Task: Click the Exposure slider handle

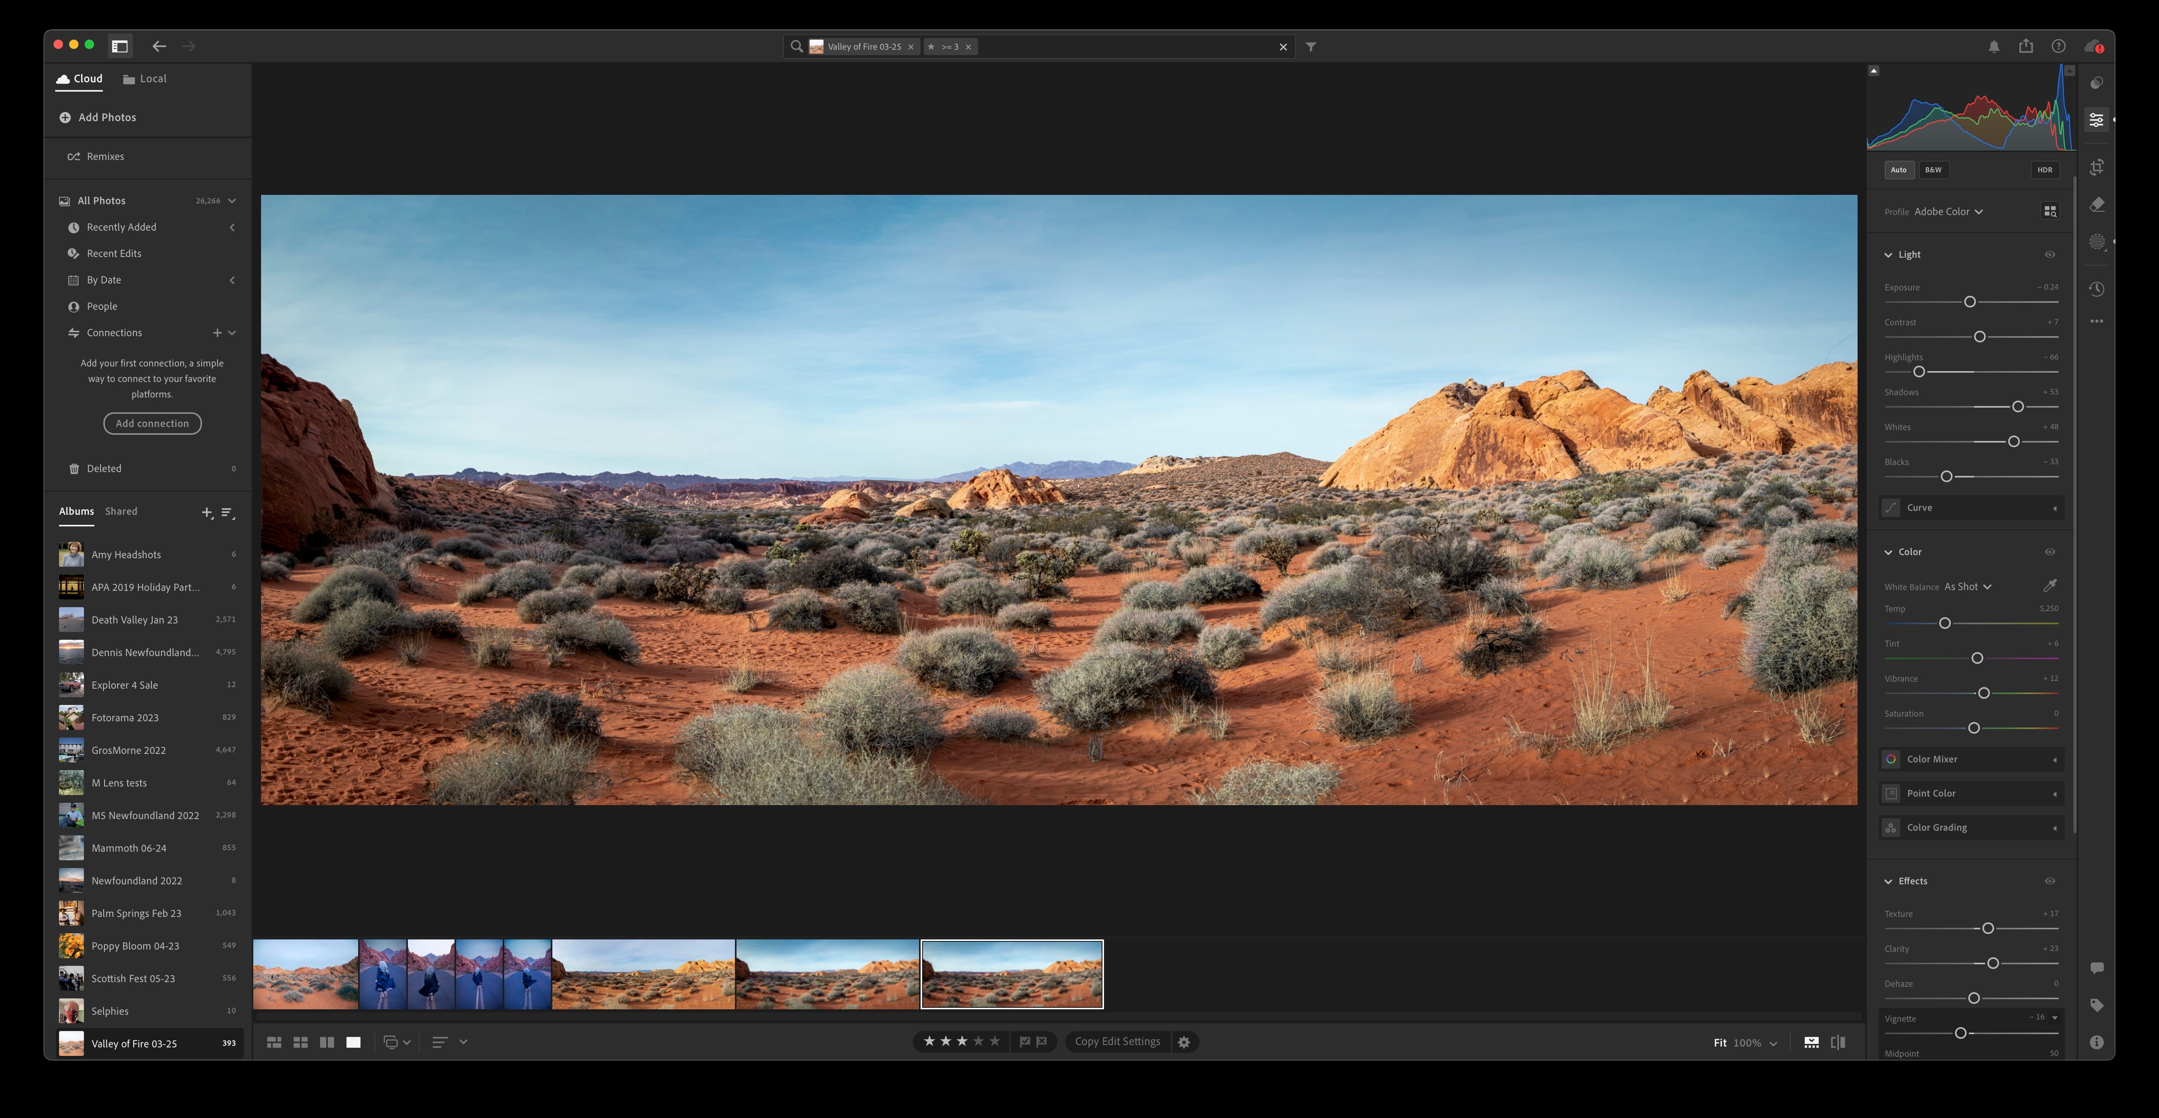Action: (x=1969, y=302)
